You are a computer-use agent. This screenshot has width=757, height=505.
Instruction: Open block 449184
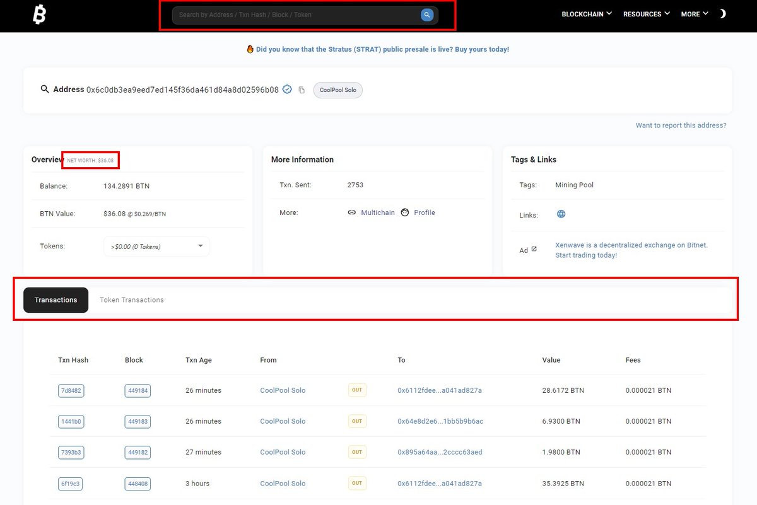138,391
